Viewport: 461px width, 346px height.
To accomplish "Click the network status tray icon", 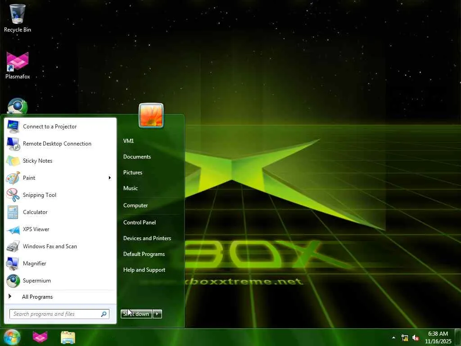I will click(x=405, y=338).
